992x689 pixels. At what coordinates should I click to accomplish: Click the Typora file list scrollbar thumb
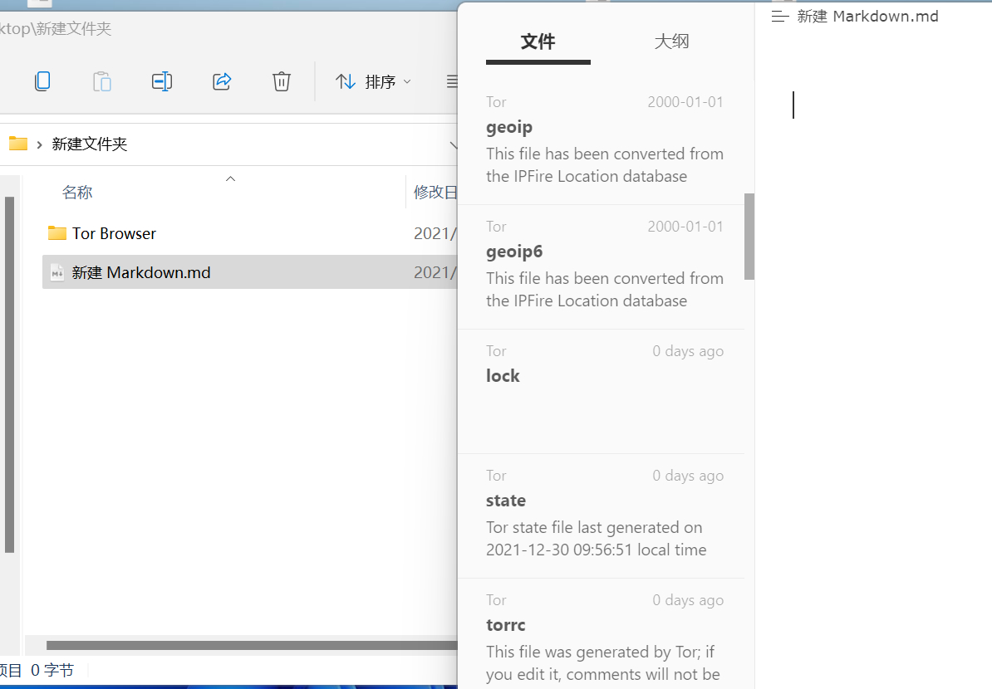[749, 237]
